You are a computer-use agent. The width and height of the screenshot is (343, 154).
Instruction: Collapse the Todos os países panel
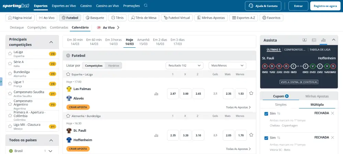click(x=51, y=140)
